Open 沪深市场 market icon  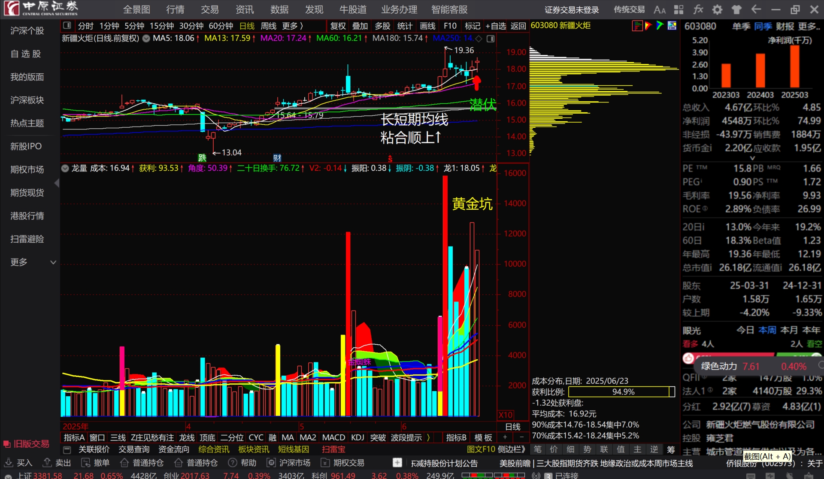[x=271, y=463]
